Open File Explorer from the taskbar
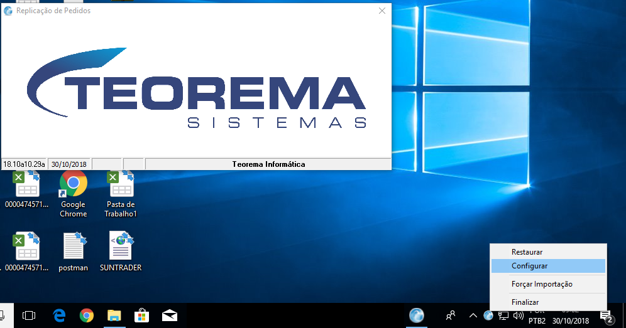 (114, 315)
